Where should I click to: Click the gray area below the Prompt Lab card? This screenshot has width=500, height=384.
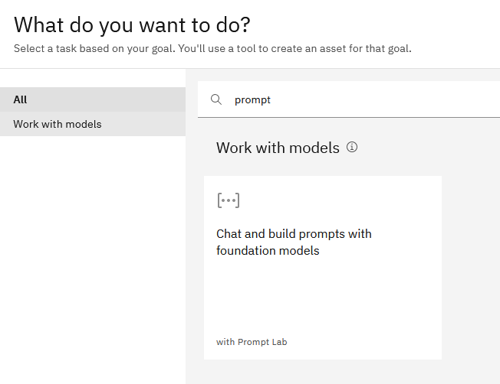(x=322, y=372)
